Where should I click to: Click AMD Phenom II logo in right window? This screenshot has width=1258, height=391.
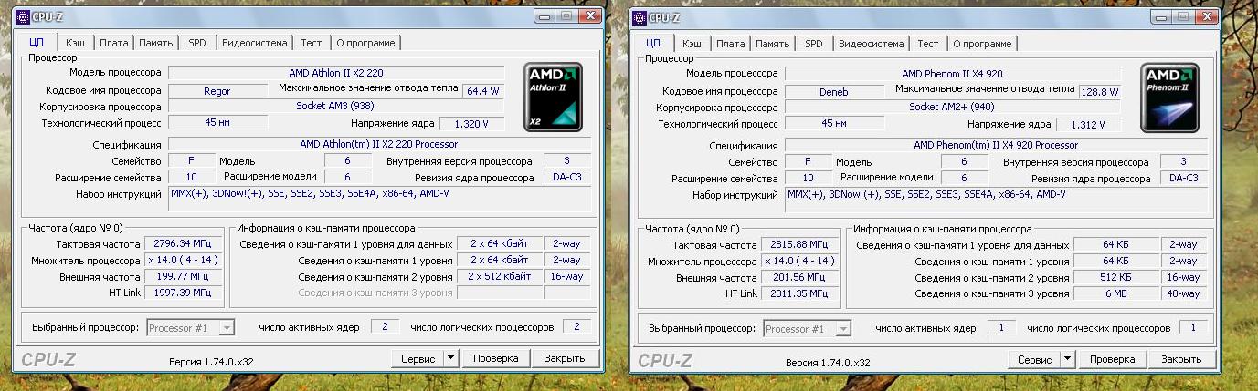(x=1170, y=98)
